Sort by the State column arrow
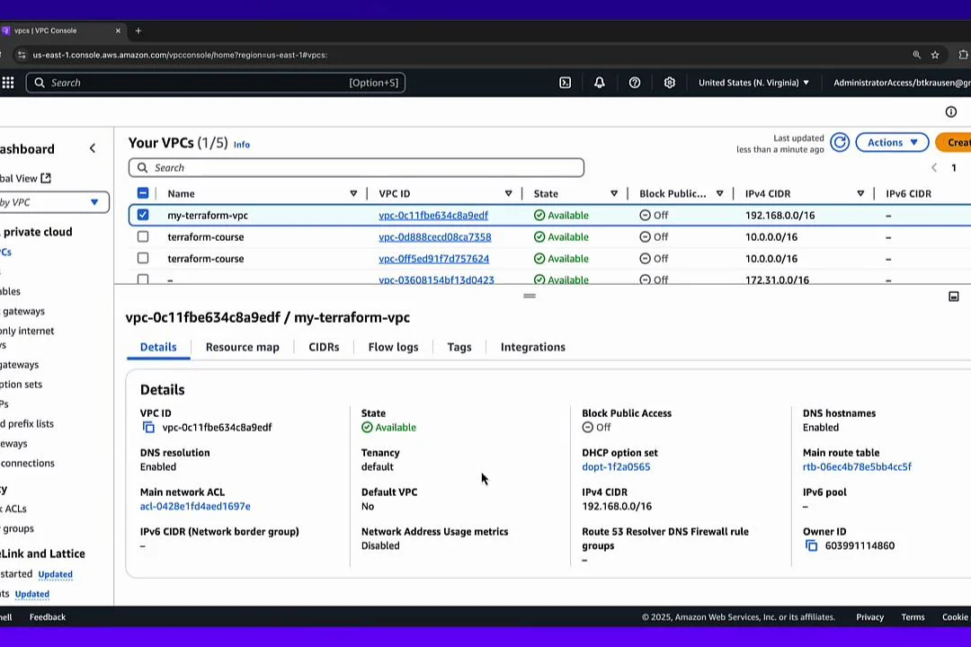971x647 pixels. tap(614, 194)
